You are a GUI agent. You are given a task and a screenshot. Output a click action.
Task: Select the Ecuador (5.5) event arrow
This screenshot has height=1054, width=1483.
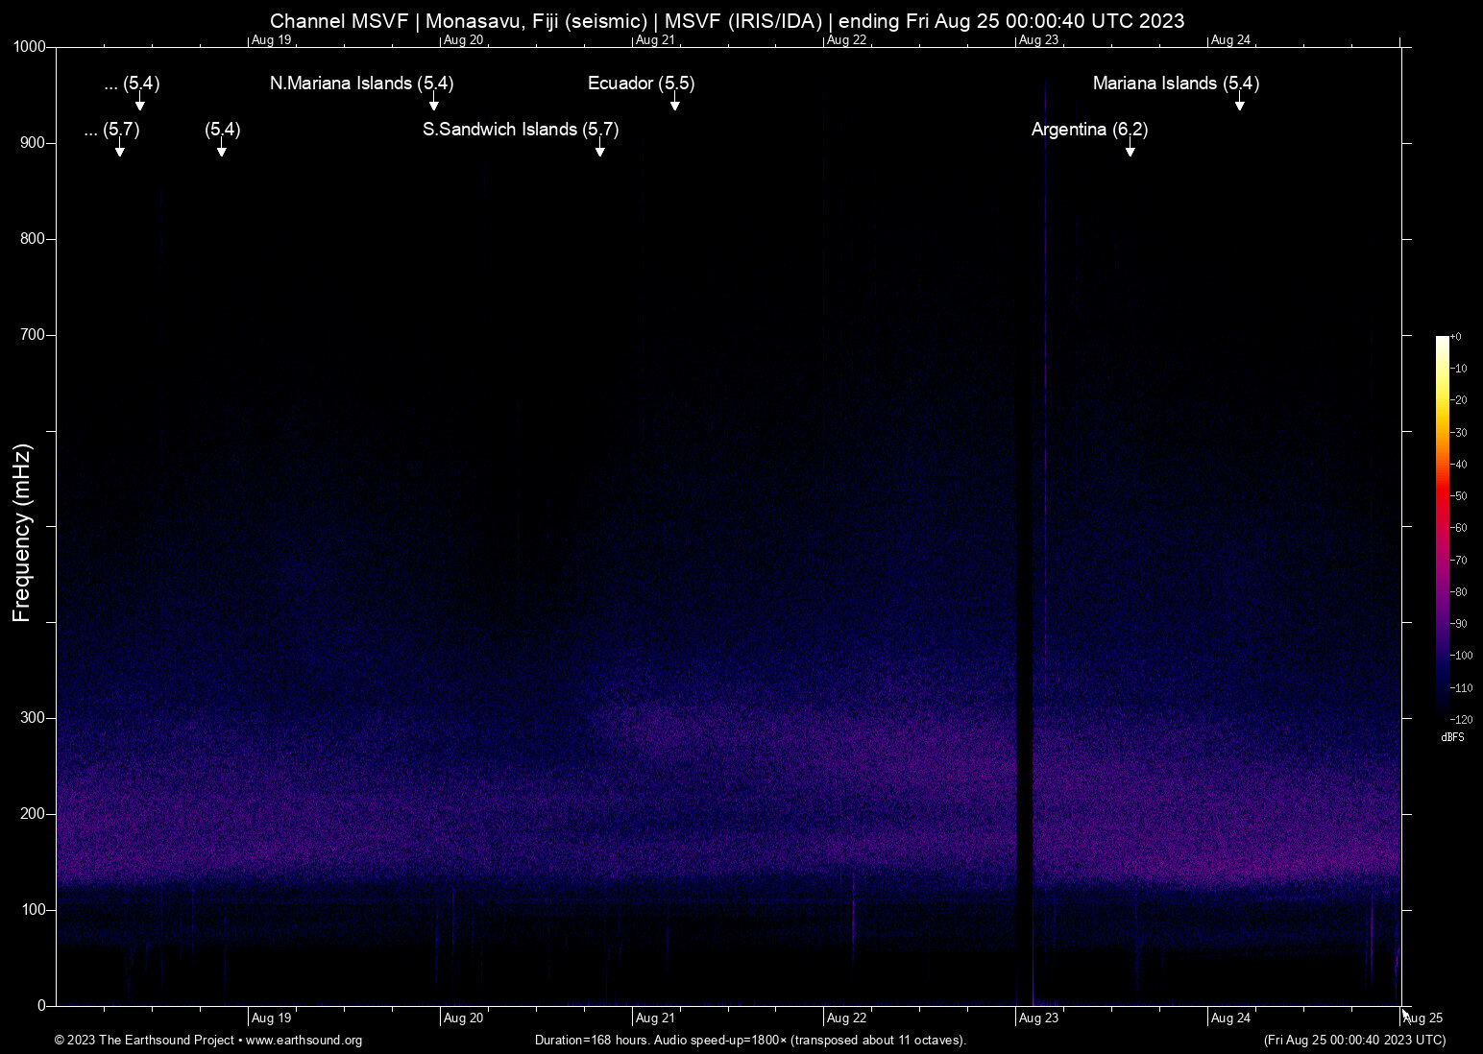coord(675,106)
